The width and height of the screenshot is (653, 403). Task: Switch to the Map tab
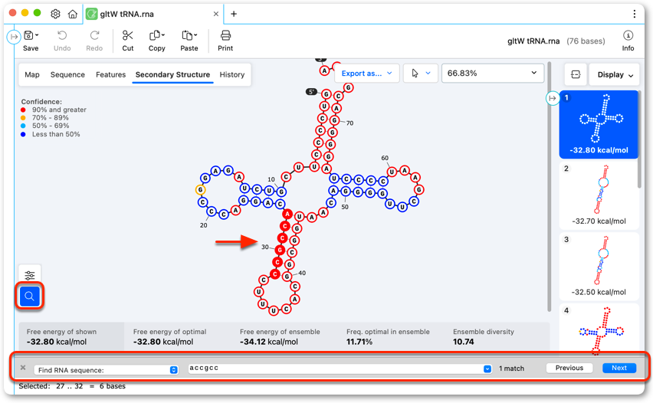pyautogui.click(x=32, y=74)
